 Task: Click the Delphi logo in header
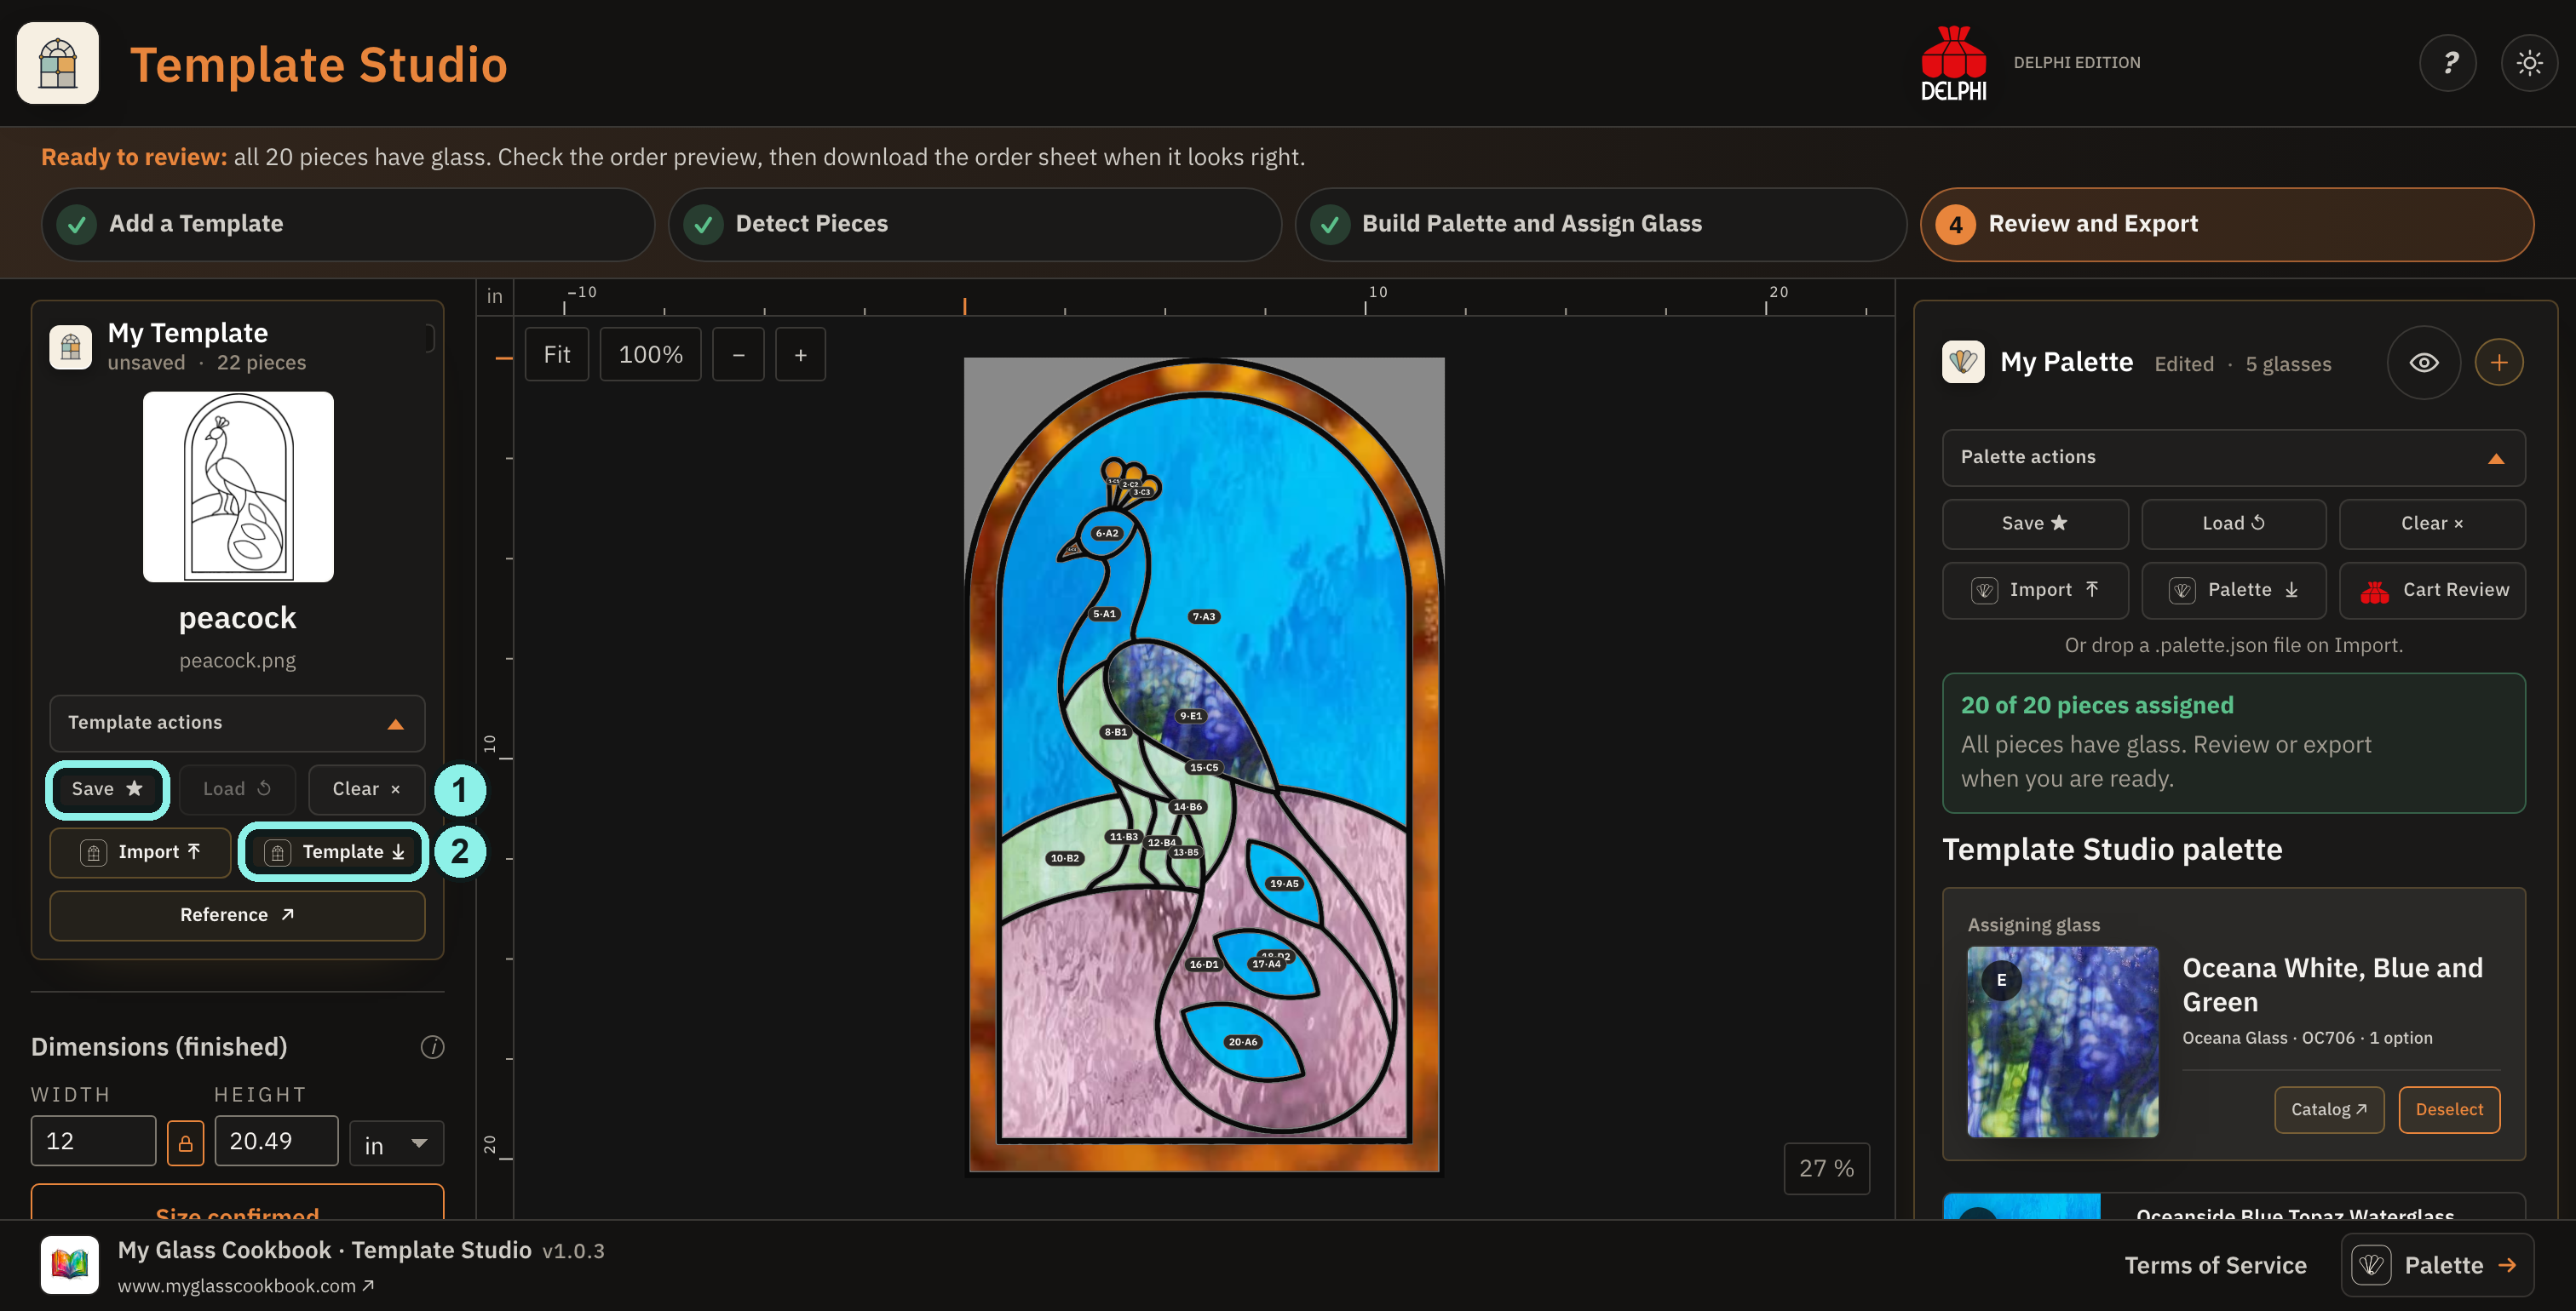tap(1953, 63)
